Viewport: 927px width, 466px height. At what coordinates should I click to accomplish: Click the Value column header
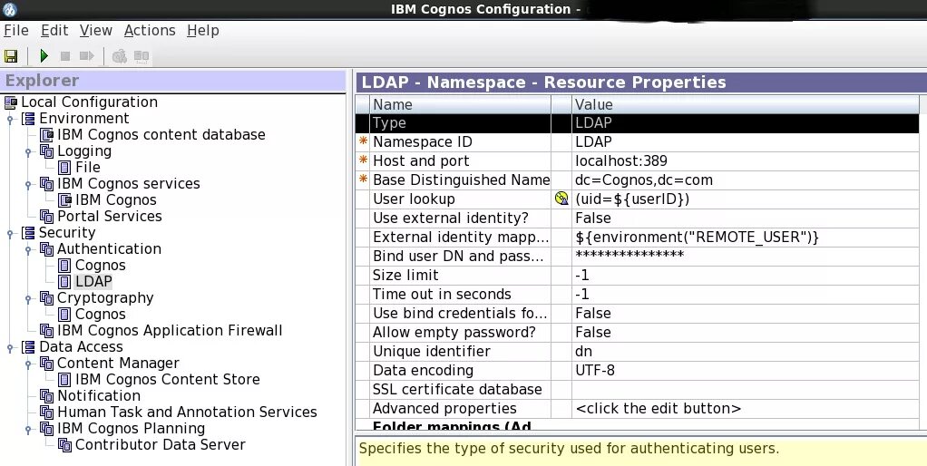pos(746,104)
